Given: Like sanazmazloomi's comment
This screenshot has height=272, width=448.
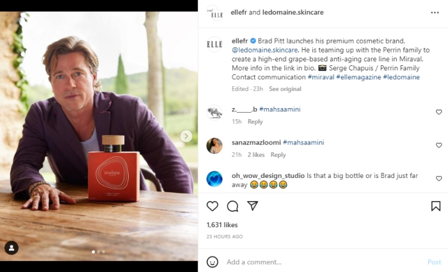Looking at the screenshot, I should tap(438, 145).
